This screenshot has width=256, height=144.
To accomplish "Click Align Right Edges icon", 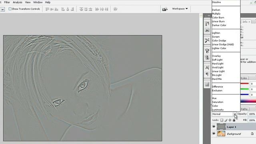I will coord(72,9).
